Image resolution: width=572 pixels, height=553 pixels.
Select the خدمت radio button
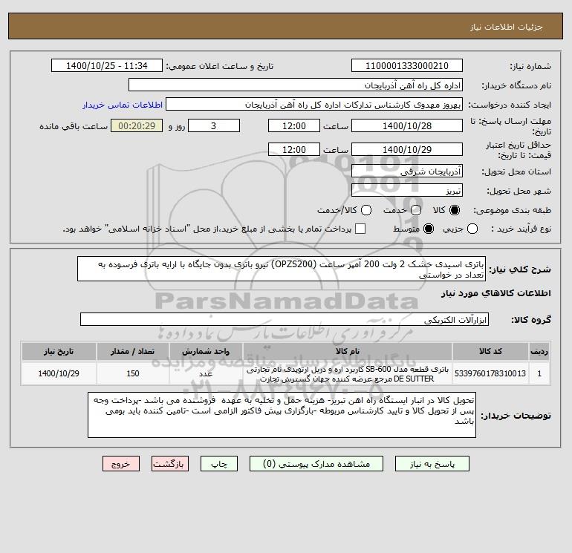[x=416, y=210]
